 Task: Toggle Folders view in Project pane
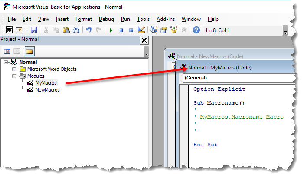tap(29, 51)
